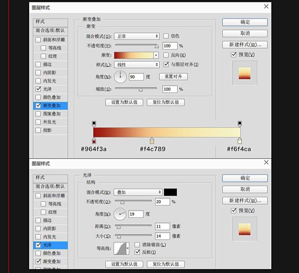The image size is (299, 273).
Task: Click the style preview thumbnail in upper dialog
Action: (x=245, y=73)
